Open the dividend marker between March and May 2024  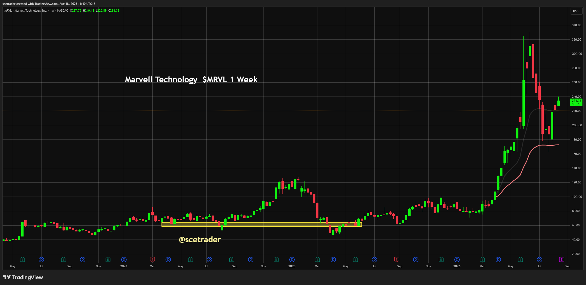tap(168, 259)
